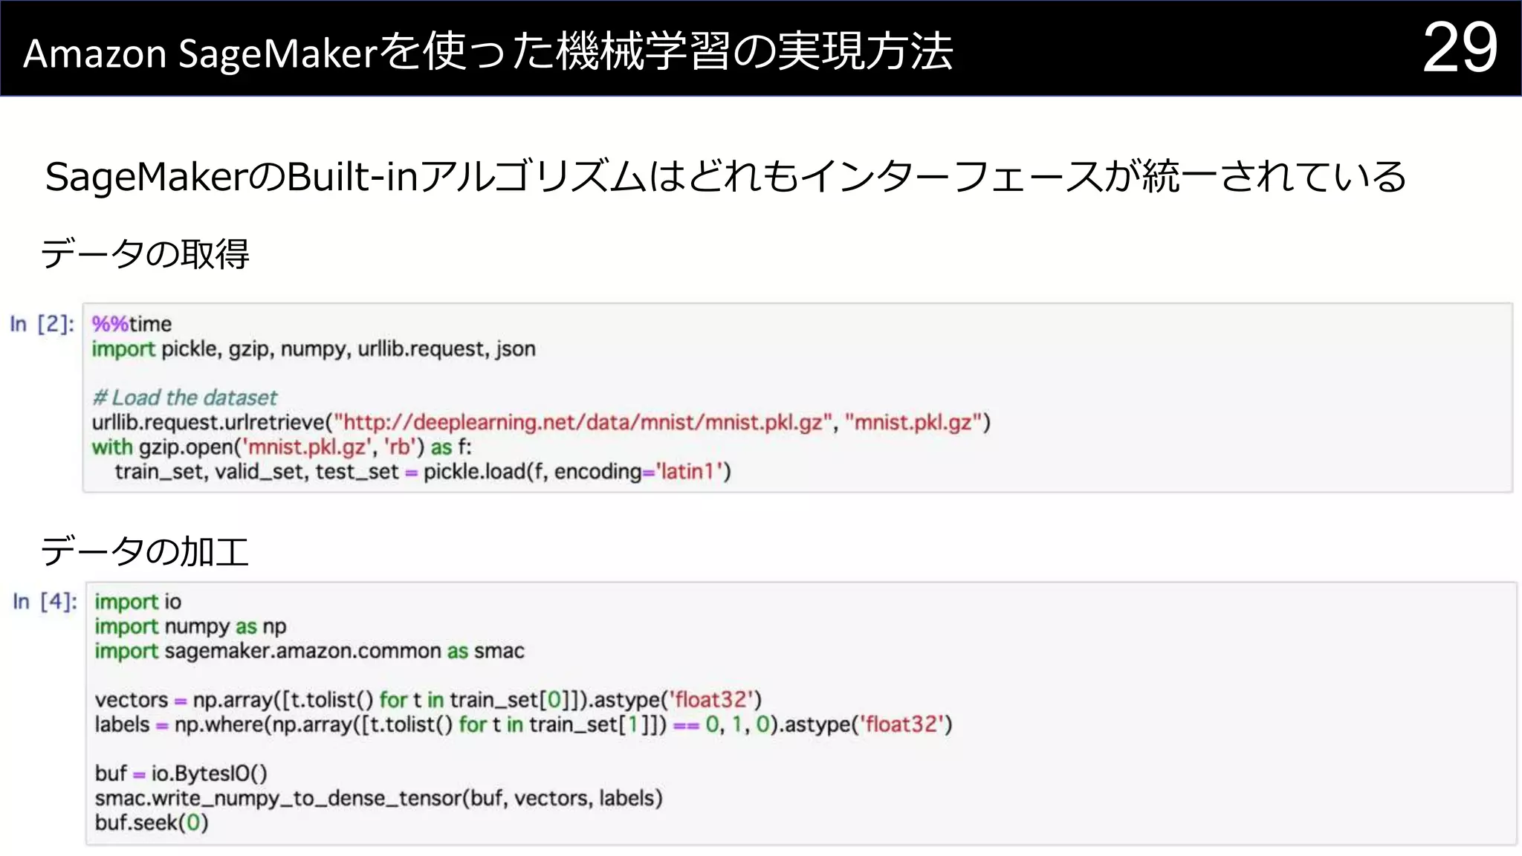Click the %%time magic line
This screenshot has width=1522, height=856.
[x=132, y=324]
